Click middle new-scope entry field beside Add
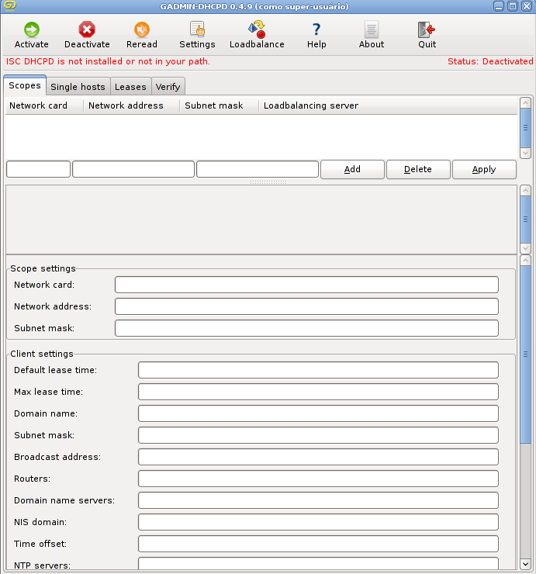 133,169
